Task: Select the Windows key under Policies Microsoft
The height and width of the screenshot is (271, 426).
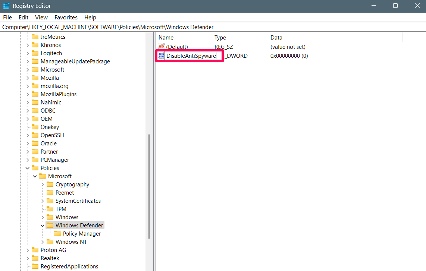Action: tap(67, 217)
